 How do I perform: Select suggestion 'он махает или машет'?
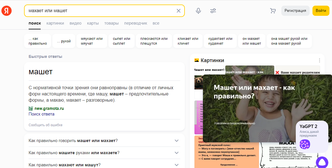tap(252, 41)
